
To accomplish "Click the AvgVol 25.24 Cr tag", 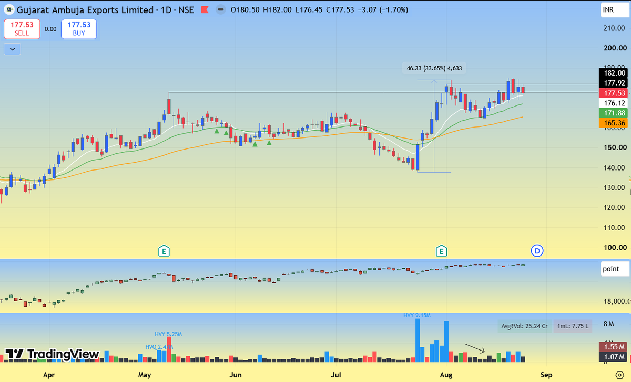I will (524, 326).
